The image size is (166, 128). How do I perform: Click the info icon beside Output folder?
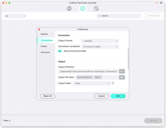pyautogui.click(x=113, y=83)
